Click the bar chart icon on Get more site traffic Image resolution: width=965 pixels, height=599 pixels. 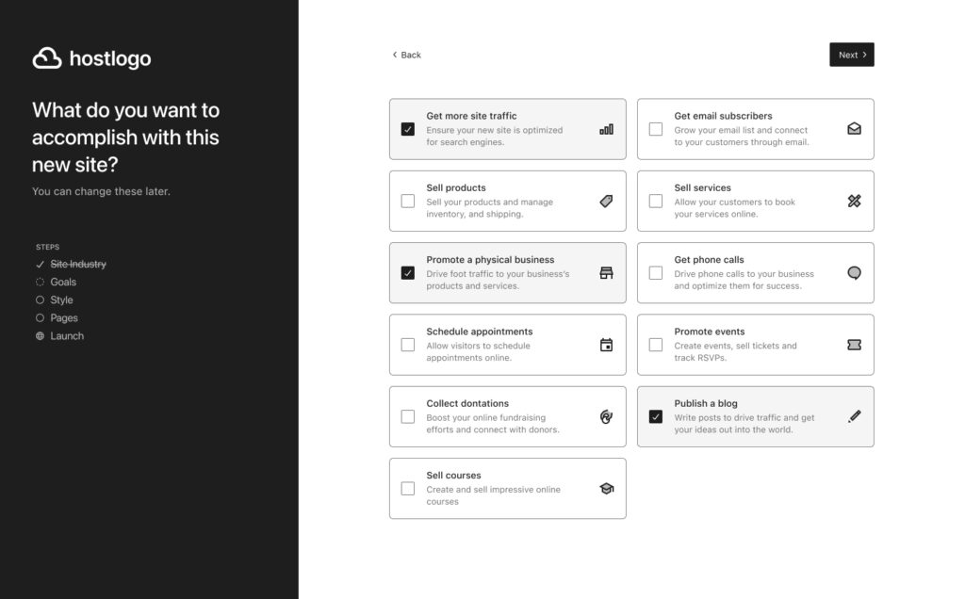point(606,129)
